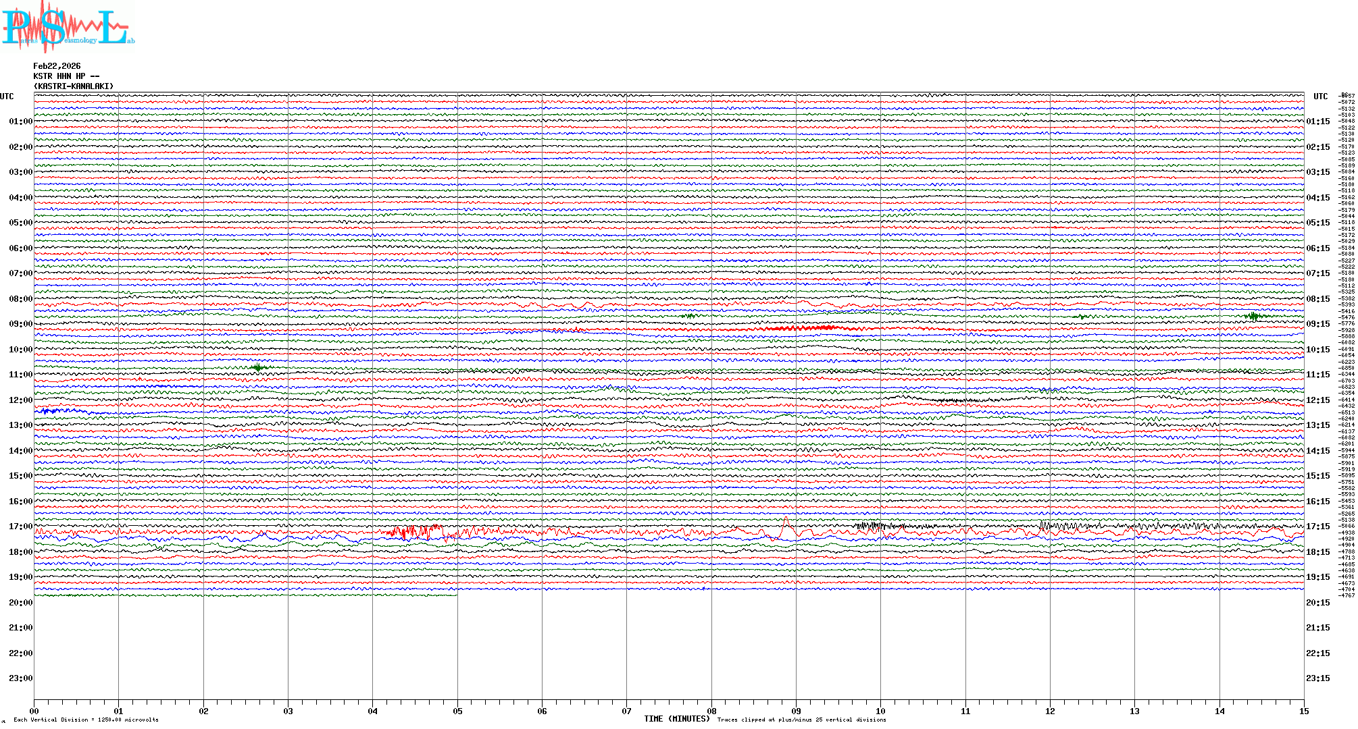Click the green burst near minute 02-03
The height and width of the screenshot is (729, 1358).
click(257, 368)
